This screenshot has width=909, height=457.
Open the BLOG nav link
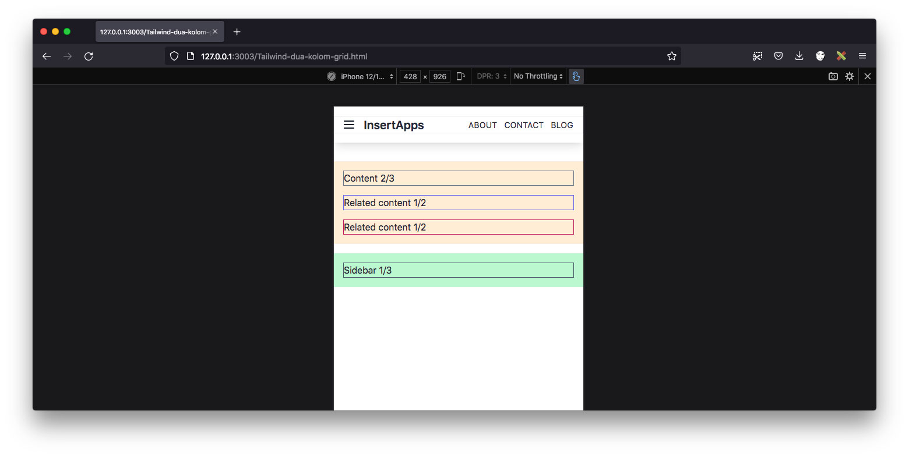(562, 125)
